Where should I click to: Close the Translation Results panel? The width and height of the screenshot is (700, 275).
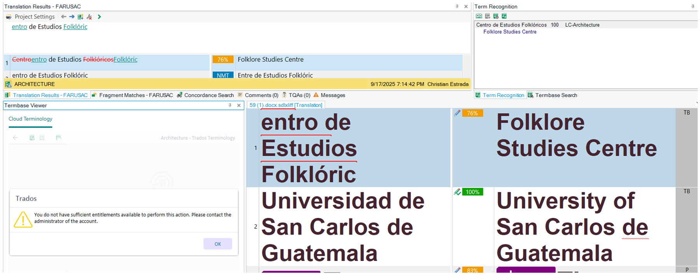466,7
